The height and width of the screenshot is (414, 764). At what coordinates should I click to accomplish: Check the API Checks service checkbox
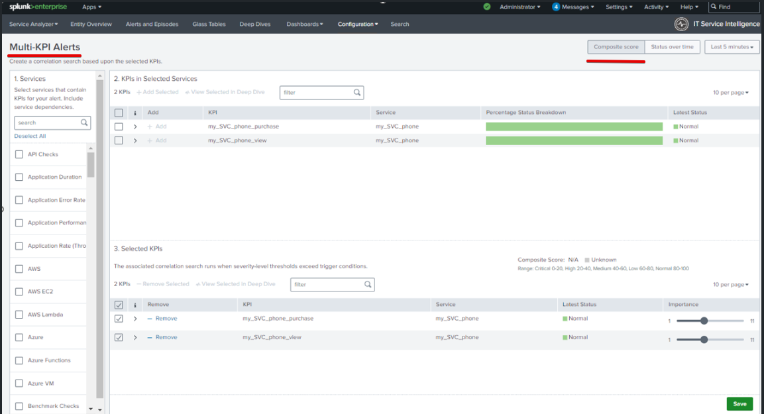click(x=19, y=154)
